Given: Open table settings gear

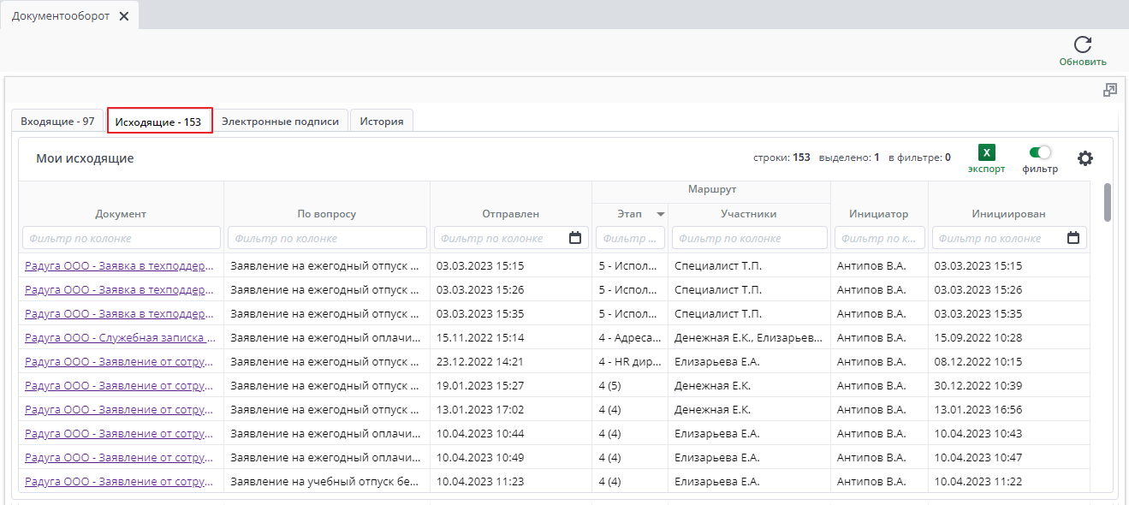Looking at the screenshot, I should 1085,158.
